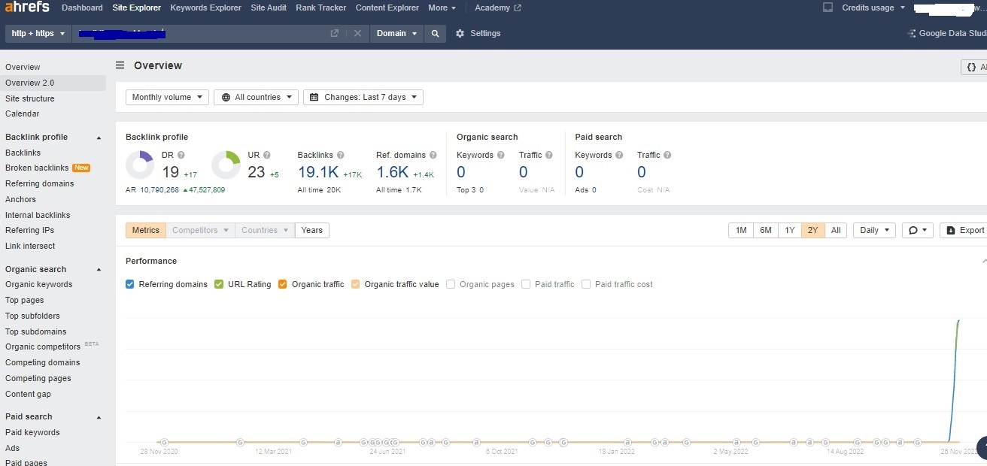The height and width of the screenshot is (466, 987).
Task: Open Content Explorer in top navigation
Action: 387,8
